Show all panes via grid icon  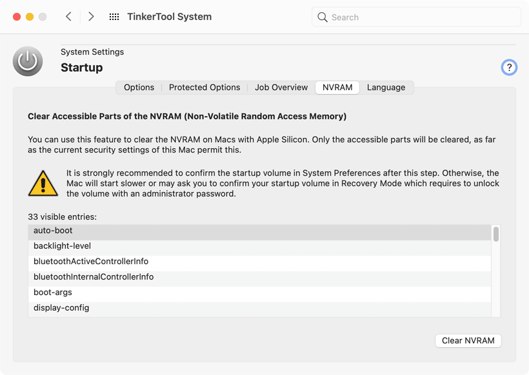click(x=114, y=17)
